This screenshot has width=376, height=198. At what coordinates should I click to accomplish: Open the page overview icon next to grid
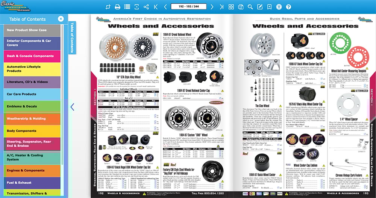point(241,7)
